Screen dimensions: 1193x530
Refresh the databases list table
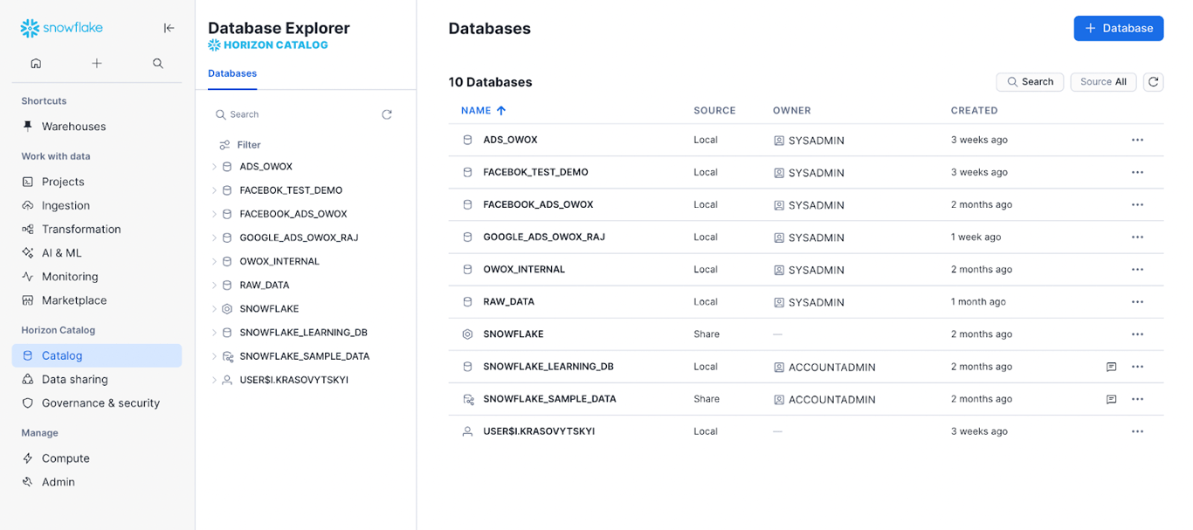1154,82
